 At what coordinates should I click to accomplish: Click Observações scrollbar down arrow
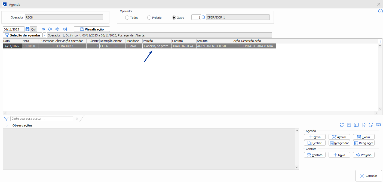coord(297,167)
